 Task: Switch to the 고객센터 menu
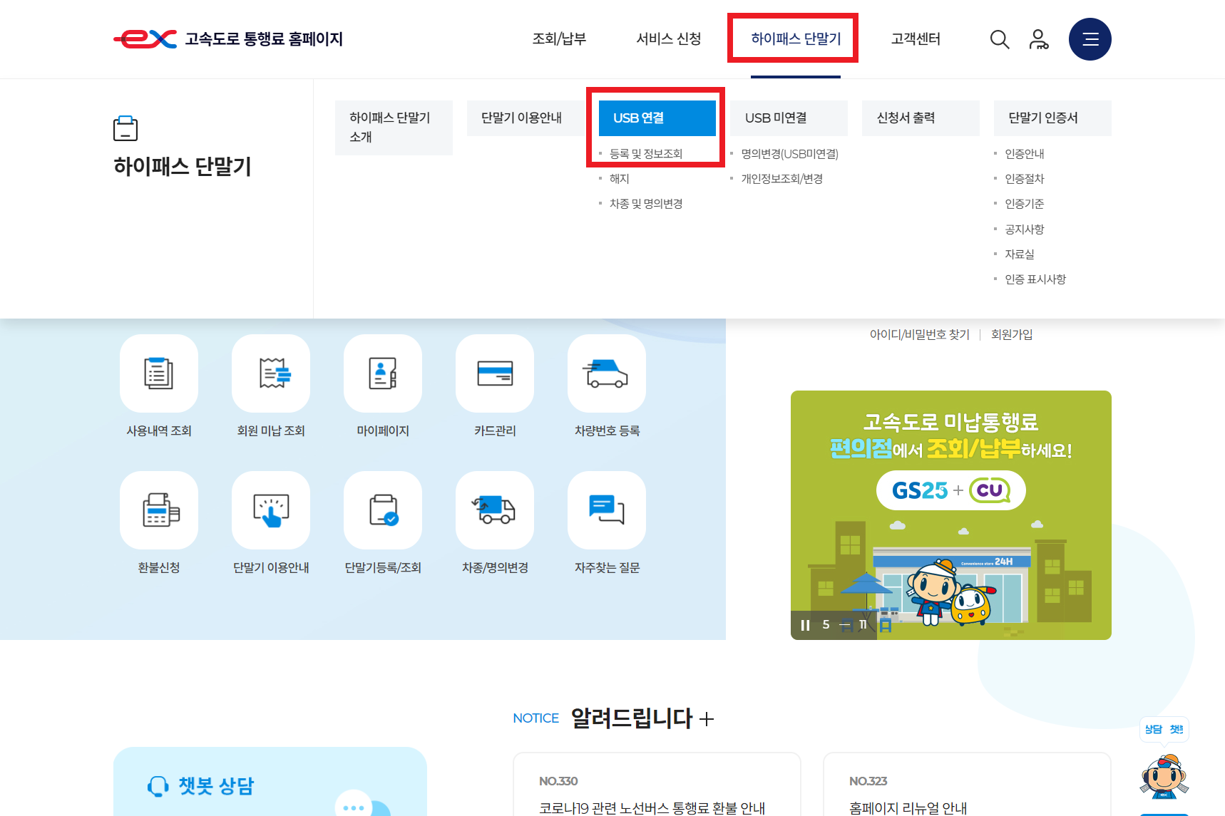(x=916, y=39)
